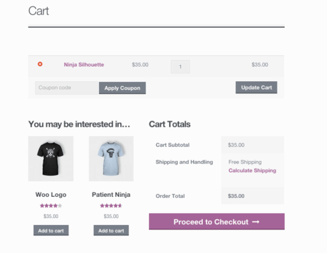Select the Patient Ninja product title

pos(111,195)
